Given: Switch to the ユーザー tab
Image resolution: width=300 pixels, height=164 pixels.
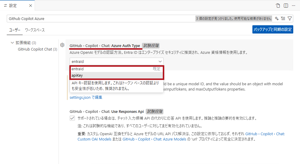Looking at the screenshot, I should point(15,30).
